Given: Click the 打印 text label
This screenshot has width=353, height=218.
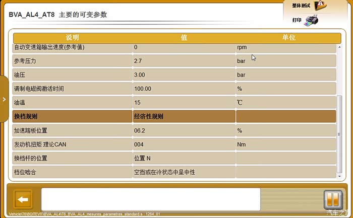Looking at the screenshot, I should click(x=297, y=21).
